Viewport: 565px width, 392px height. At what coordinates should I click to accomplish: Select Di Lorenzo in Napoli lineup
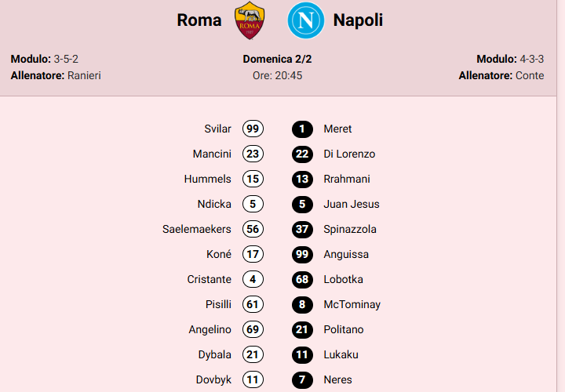click(349, 154)
